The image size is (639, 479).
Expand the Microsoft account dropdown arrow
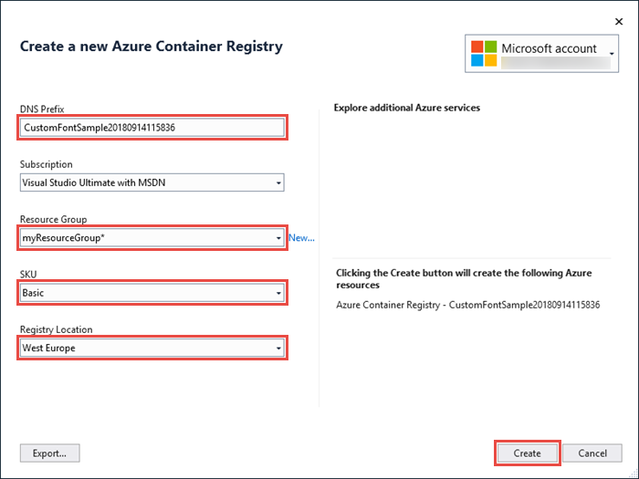pos(612,54)
